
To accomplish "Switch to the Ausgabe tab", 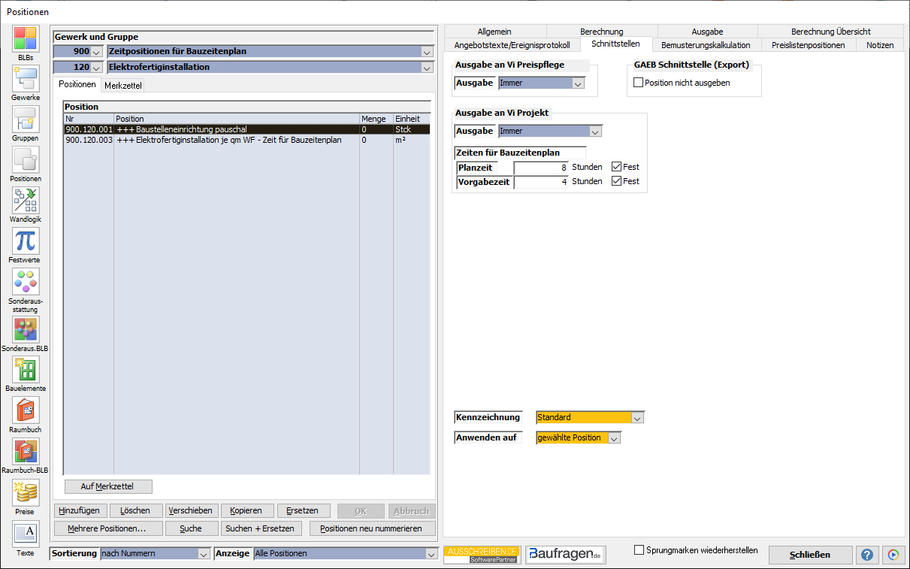I will click(x=707, y=32).
